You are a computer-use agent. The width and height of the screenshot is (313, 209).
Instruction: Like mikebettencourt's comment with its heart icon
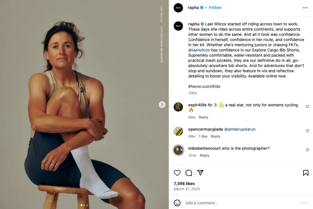tap(307, 150)
